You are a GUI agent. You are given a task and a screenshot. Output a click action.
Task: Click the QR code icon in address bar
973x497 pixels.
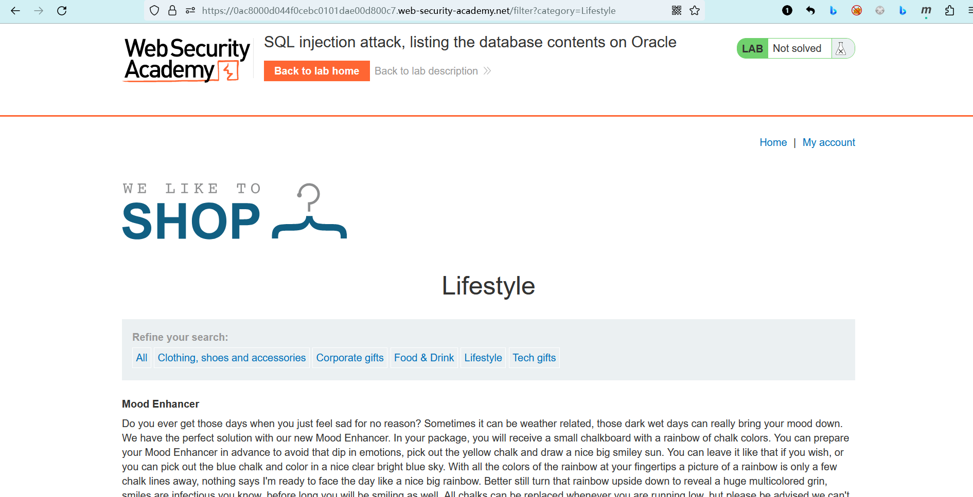click(677, 11)
